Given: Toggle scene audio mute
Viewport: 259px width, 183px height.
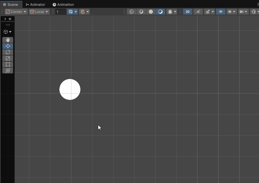Looking at the screenshot, I should [198, 12].
